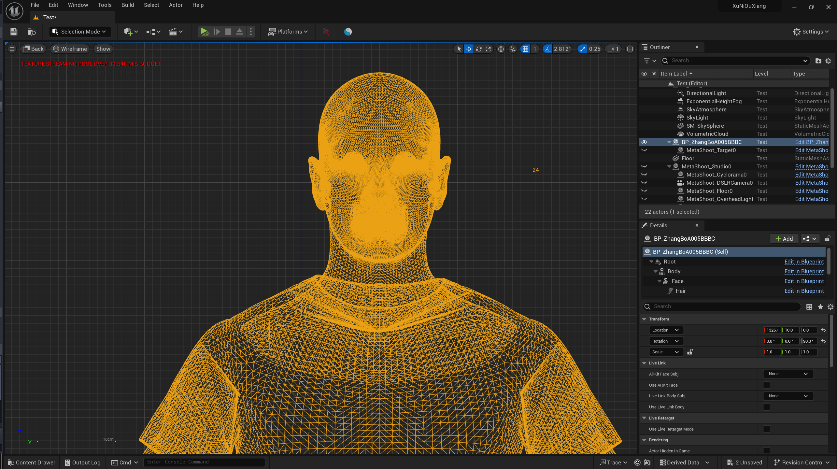Open the Tools menu
Viewport: 837px width, 469px height.
(105, 5)
